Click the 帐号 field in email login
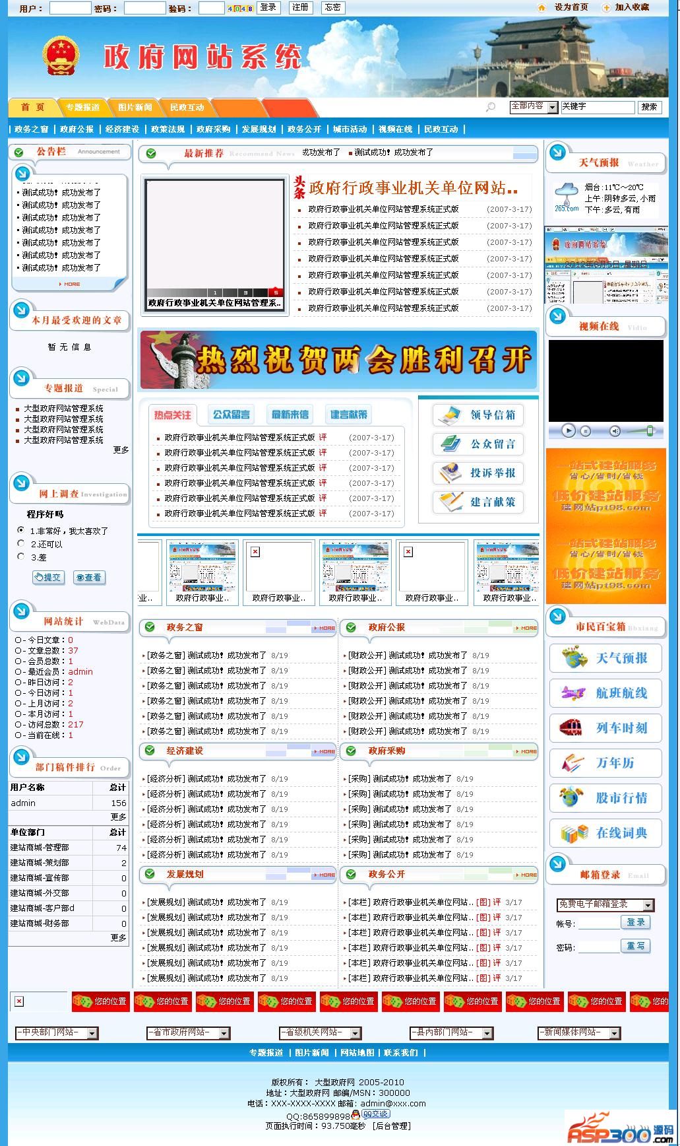The image size is (680, 1146). click(x=599, y=924)
